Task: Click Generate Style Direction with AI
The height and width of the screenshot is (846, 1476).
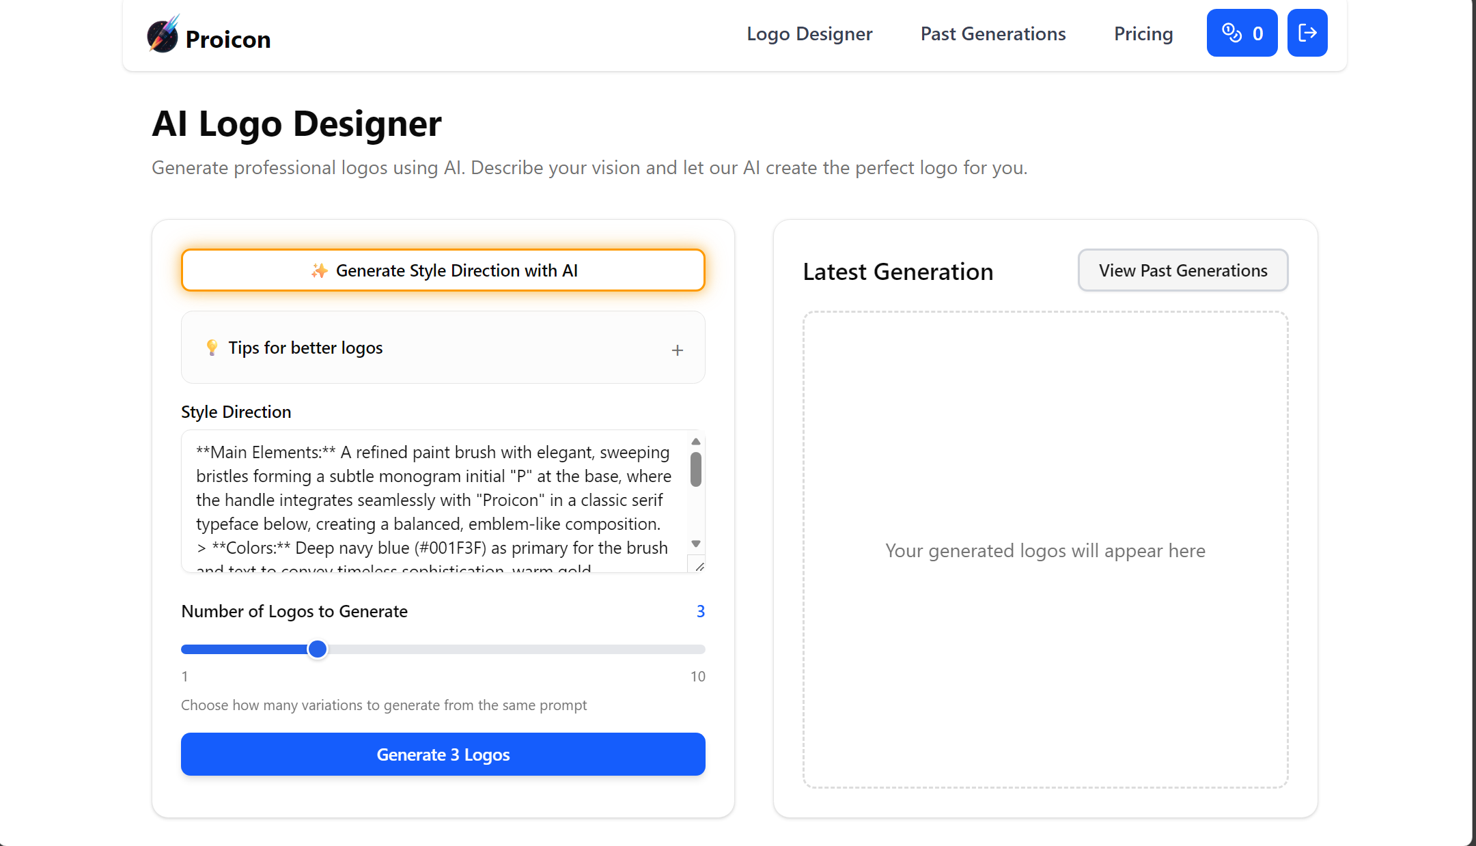Action: [443, 270]
